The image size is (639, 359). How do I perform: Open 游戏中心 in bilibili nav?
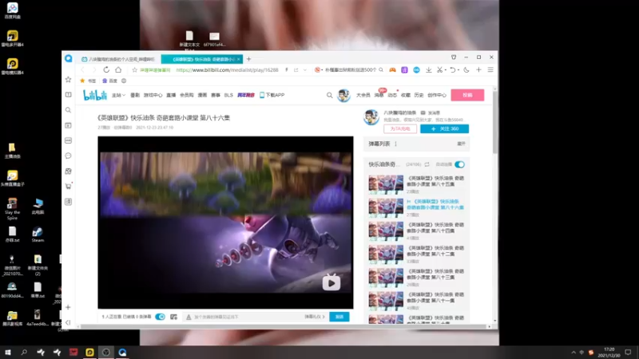click(x=153, y=95)
